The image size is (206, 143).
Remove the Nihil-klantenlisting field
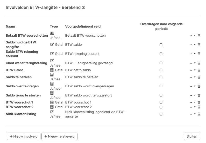pos(199,114)
